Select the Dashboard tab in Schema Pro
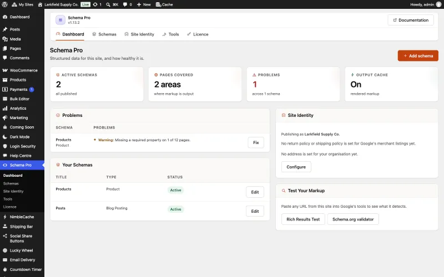The image size is (444, 277). [70, 34]
